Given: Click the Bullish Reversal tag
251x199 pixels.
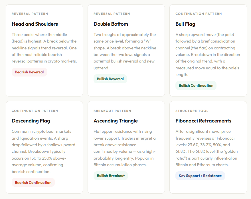Looking at the screenshot, I should tap(110, 79).
